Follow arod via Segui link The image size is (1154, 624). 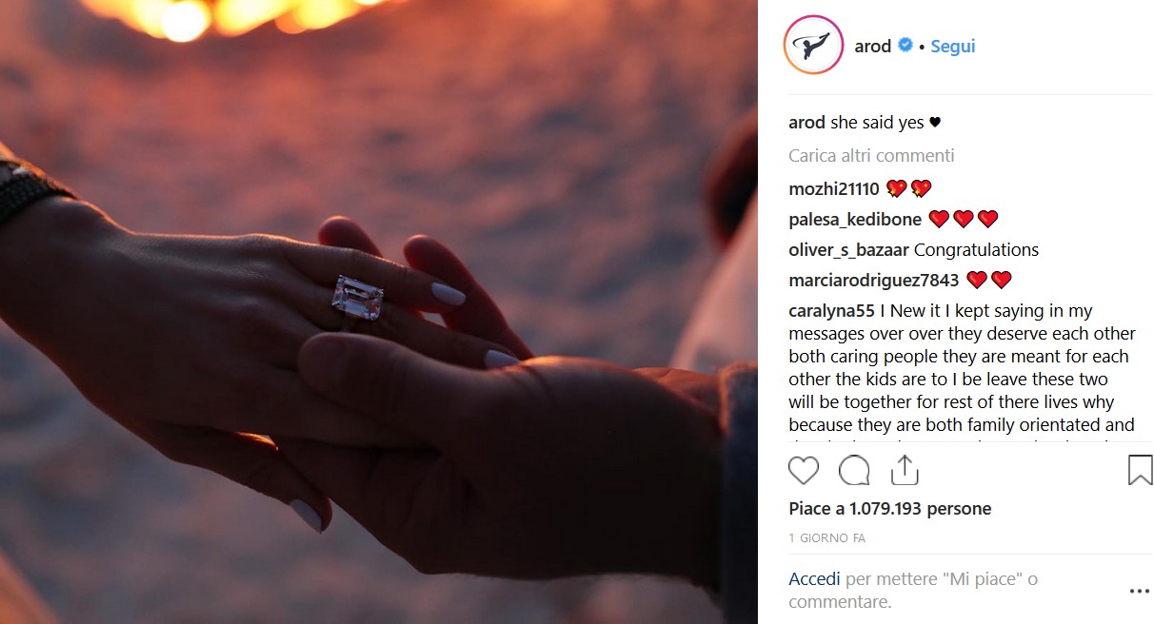pyautogui.click(x=952, y=46)
